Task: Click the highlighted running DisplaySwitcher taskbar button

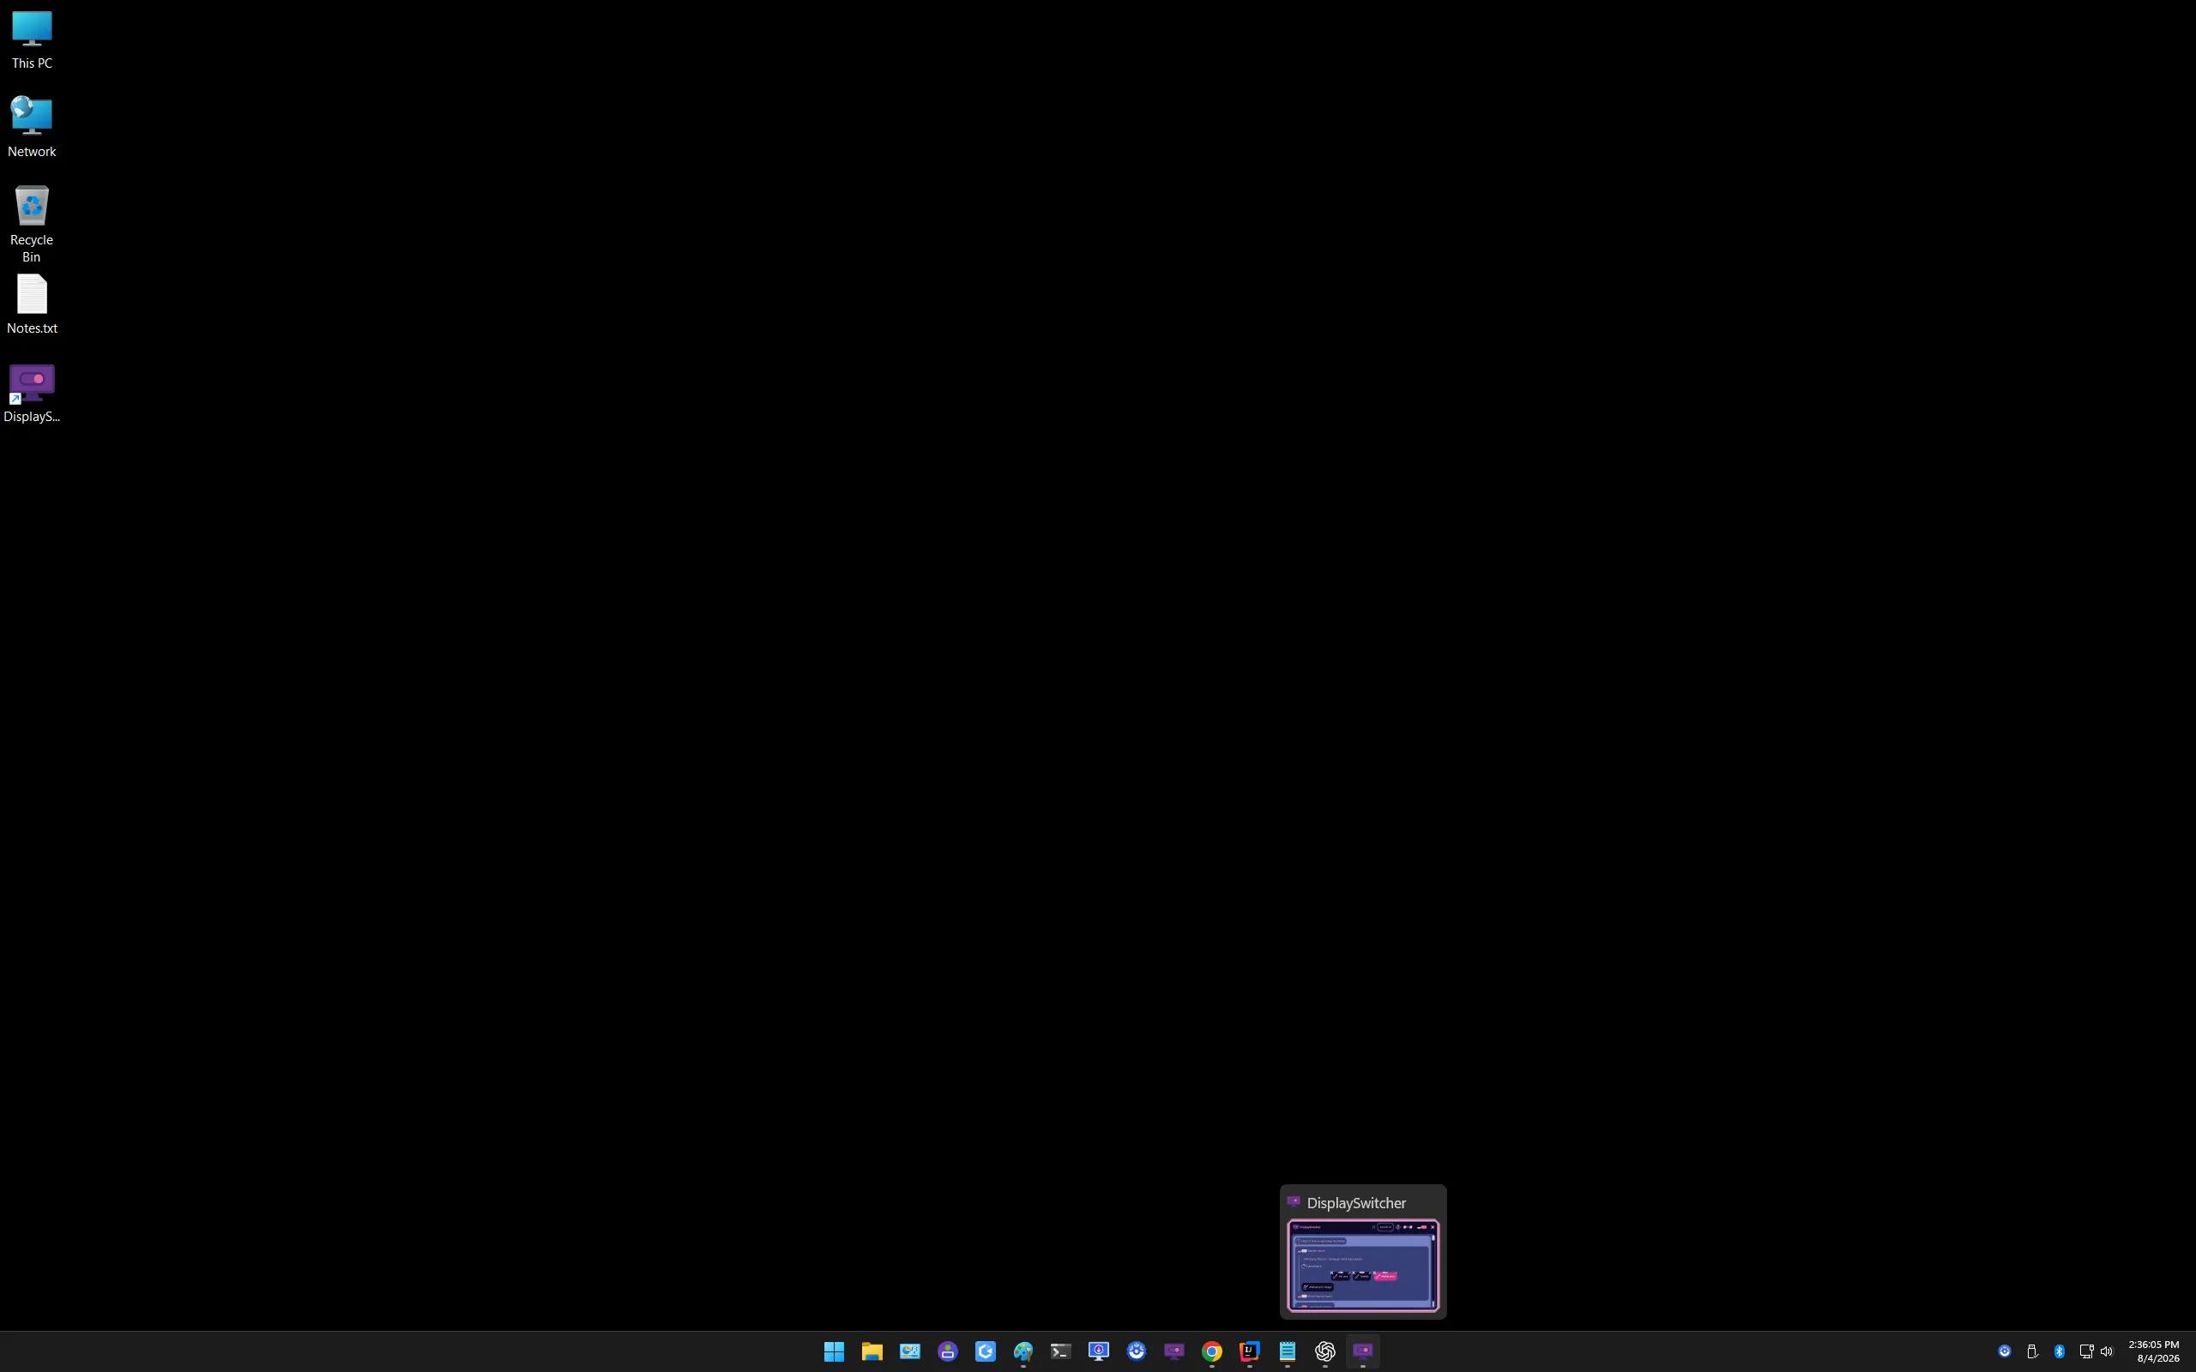Action: pyautogui.click(x=1363, y=1351)
